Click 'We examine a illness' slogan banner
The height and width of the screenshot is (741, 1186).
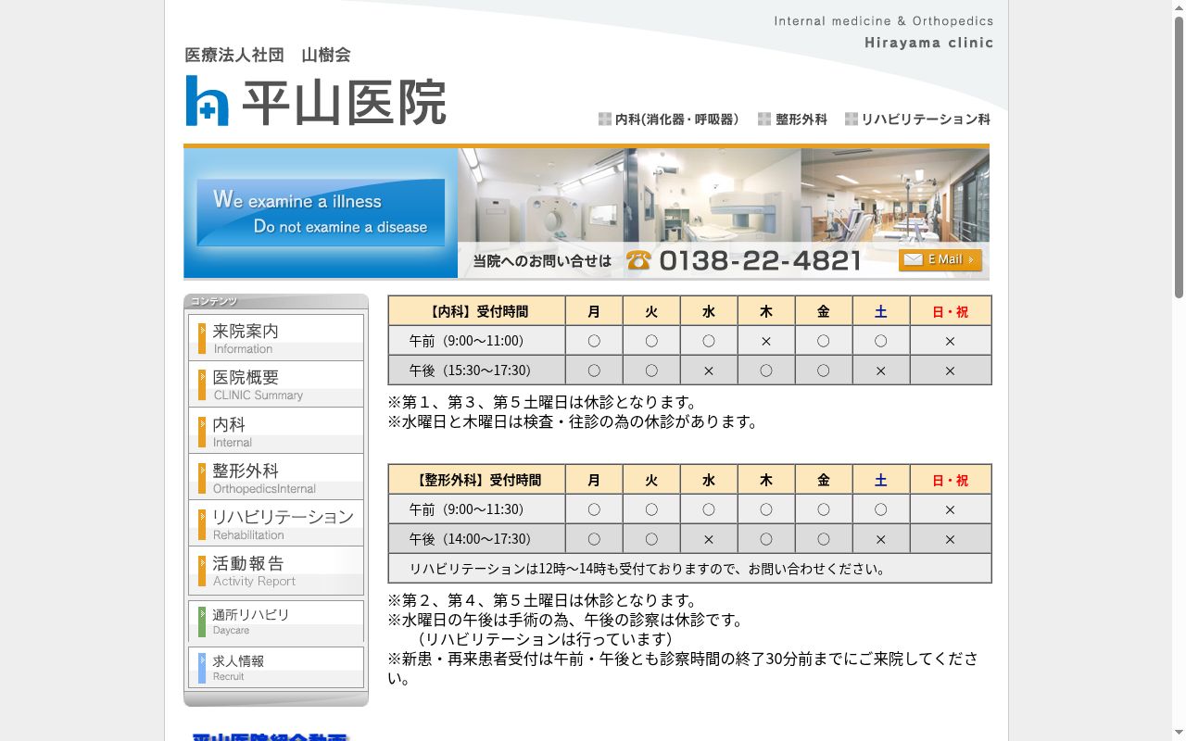pyautogui.click(x=321, y=213)
